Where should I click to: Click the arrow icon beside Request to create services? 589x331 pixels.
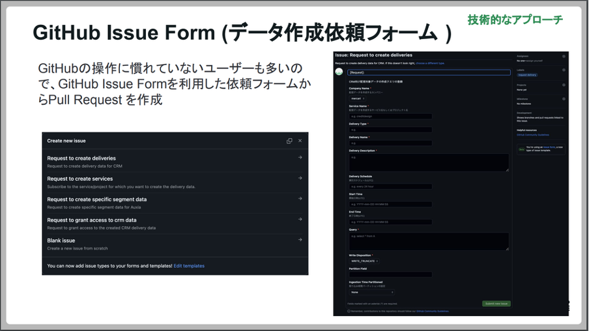[x=300, y=178]
